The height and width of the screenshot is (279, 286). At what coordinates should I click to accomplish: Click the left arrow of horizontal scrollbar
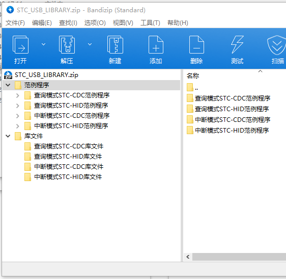[188, 257]
